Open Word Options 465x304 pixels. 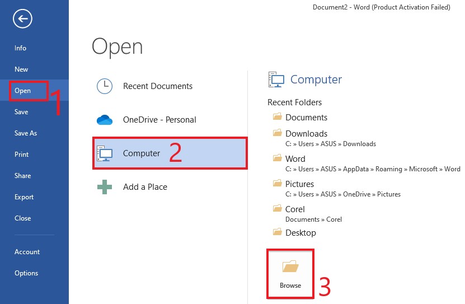pyautogui.click(x=26, y=273)
